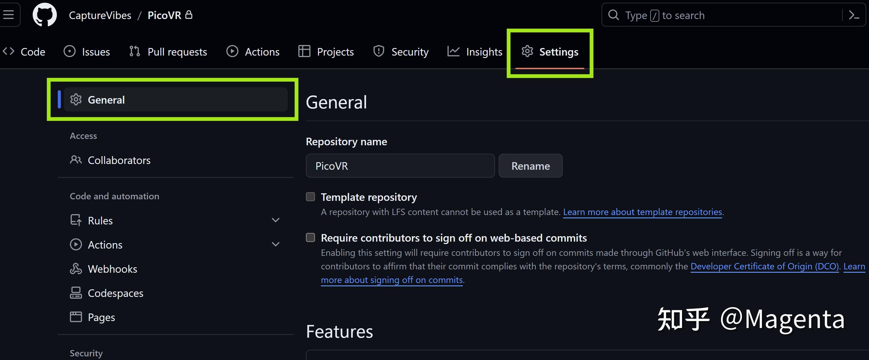Click the Rename button
The image size is (869, 360).
click(531, 166)
